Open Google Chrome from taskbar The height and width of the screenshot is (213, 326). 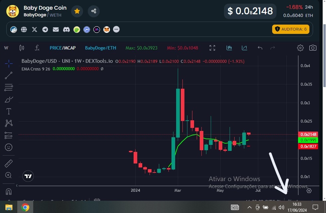[x=25, y=207]
